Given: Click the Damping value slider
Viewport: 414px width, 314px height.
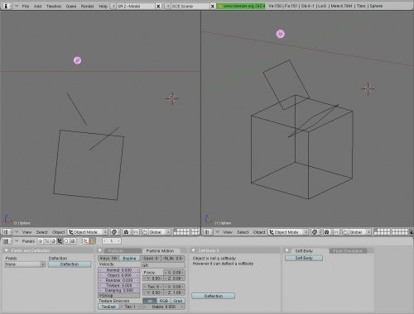Looking at the screenshot, I should [x=119, y=290].
